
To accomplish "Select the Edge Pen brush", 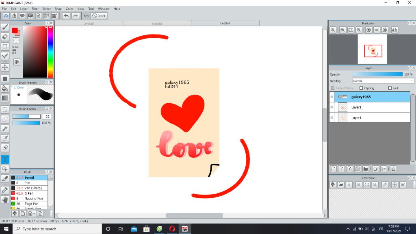I will click(29, 204).
